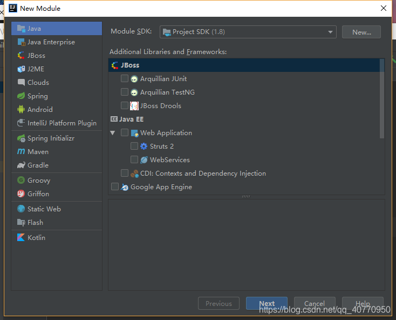Screen dimensions: 396x320
Task: Check the Web Application checkbox
Action: [x=125, y=132]
